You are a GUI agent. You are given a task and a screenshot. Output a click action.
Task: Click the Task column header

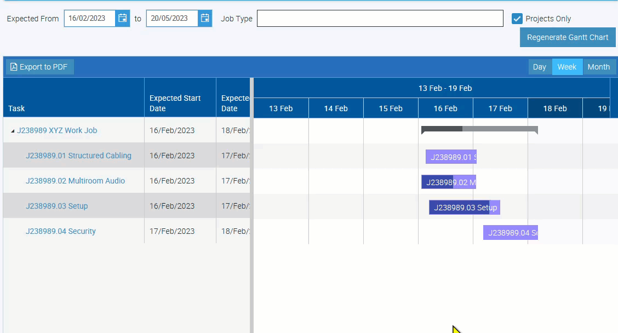pyautogui.click(x=16, y=108)
